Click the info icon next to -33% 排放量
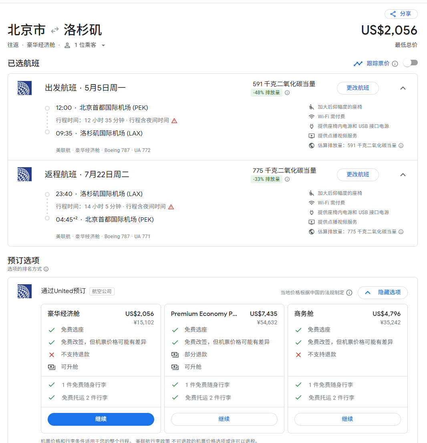 [287, 179]
